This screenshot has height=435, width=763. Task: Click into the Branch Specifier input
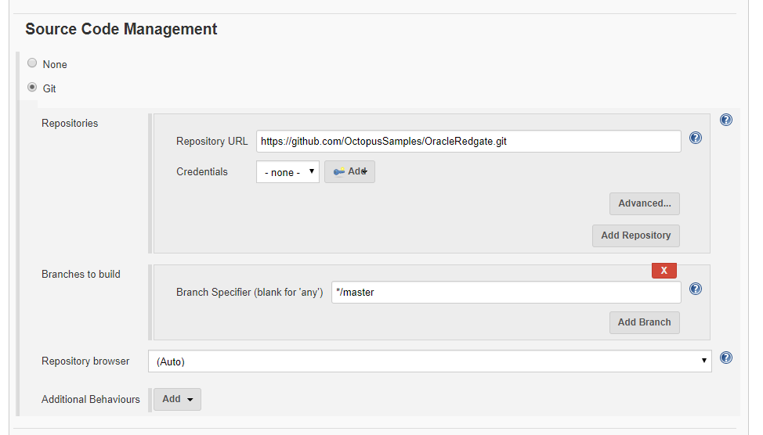click(x=505, y=293)
